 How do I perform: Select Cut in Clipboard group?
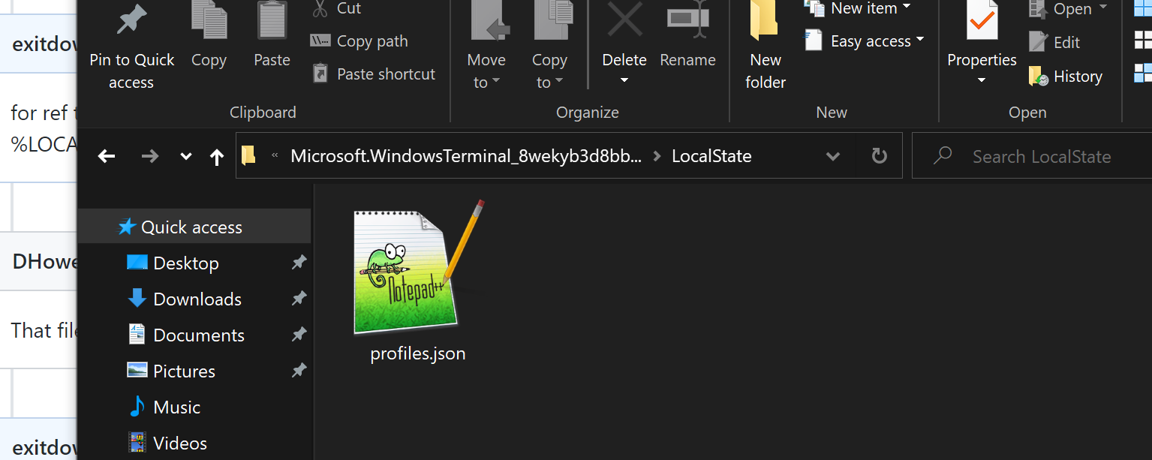click(x=336, y=9)
